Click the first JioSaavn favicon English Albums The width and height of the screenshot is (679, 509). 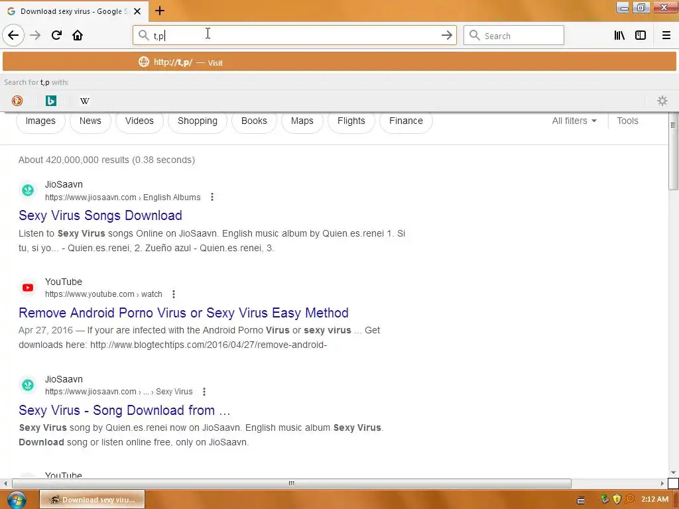click(x=28, y=190)
